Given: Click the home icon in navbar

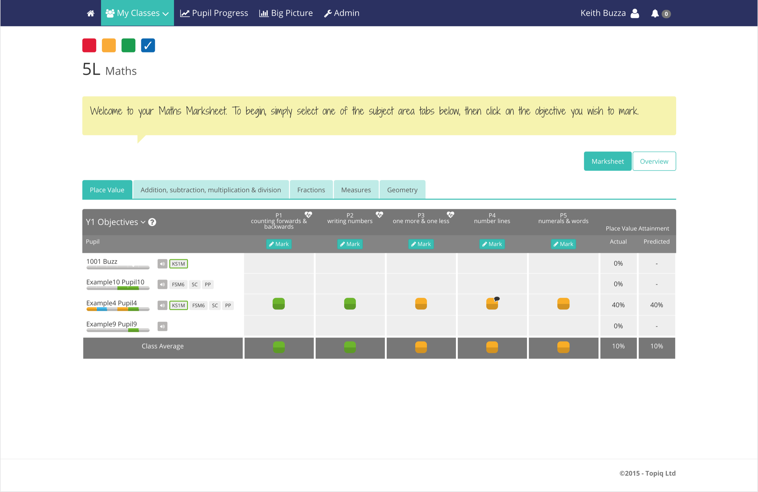Looking at the screenshot, I should pos(90,13).
